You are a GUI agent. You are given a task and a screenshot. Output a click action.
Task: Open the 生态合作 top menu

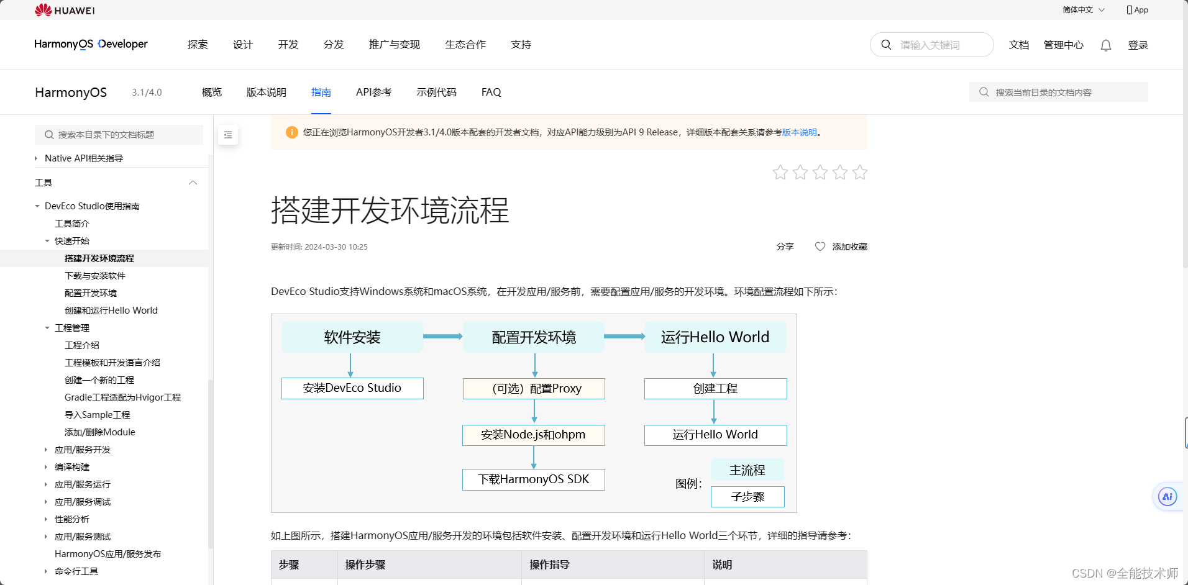(465, 45)
